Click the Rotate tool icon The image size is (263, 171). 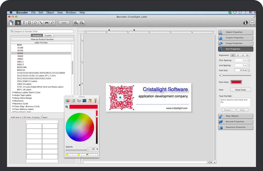click(x=53, y=23)
